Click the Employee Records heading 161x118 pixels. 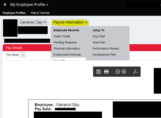click(66, 30)
